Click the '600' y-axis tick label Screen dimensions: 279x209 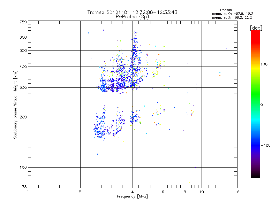[x=23, y=37]
